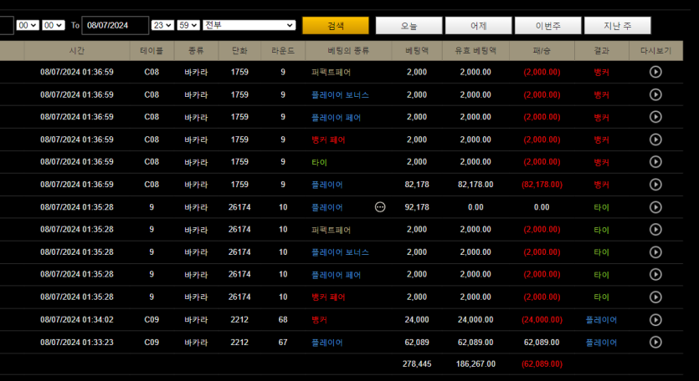Open the ellipsis details icon beside 92,178

(x=380, y=207)
